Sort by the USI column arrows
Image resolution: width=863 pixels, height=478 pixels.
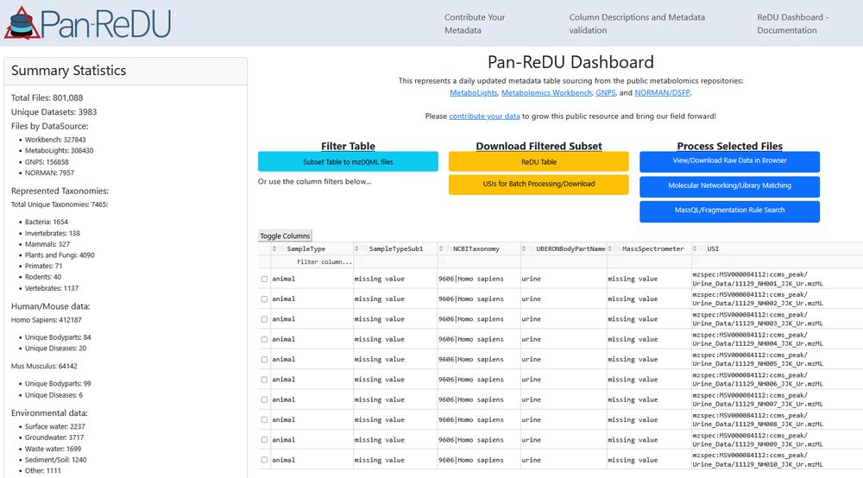695,249
